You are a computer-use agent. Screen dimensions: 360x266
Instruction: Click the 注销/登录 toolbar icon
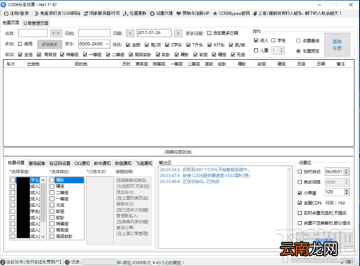pos(6,14)
